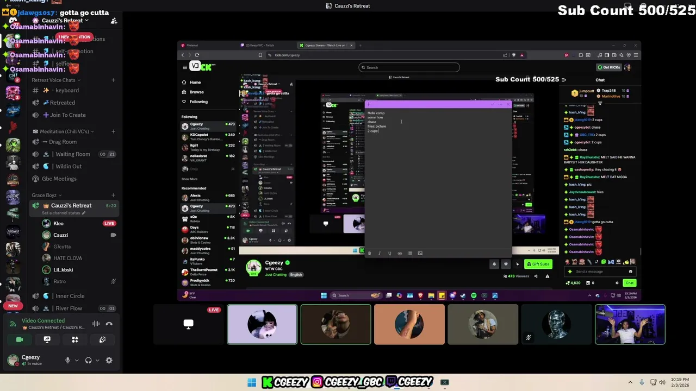Open xQc in Kick Recommended list
Viewport: 696px width, 391px height.
(x=209, y=218)
